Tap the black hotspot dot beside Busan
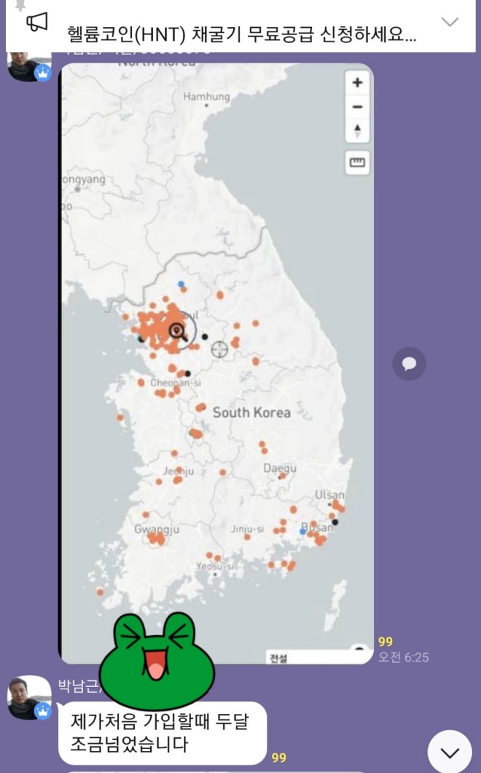481x773 pixels. click(335, 522)
